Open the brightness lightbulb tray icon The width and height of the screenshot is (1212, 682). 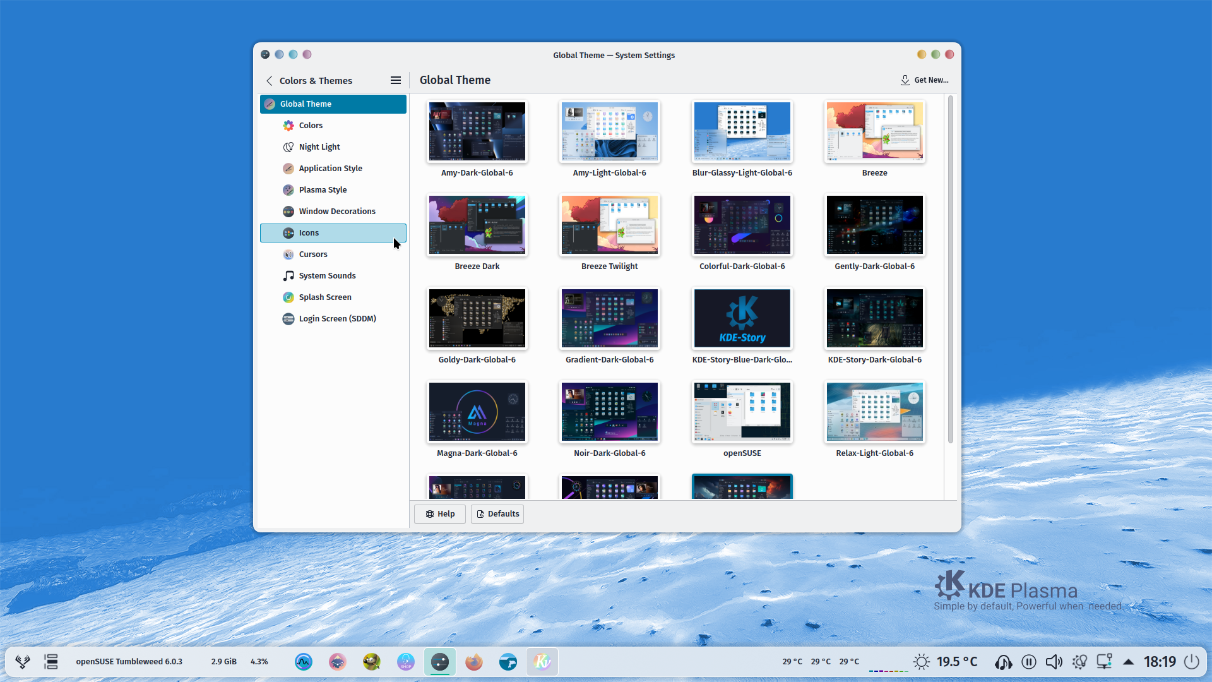[x=1079, y=662]
